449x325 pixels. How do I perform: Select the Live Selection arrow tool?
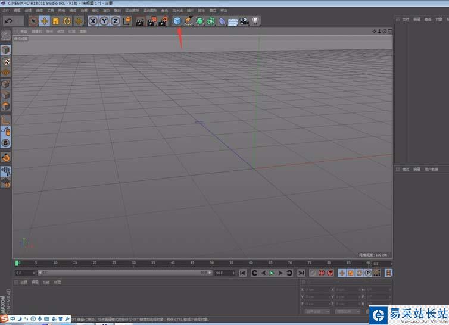coord(33,21)
